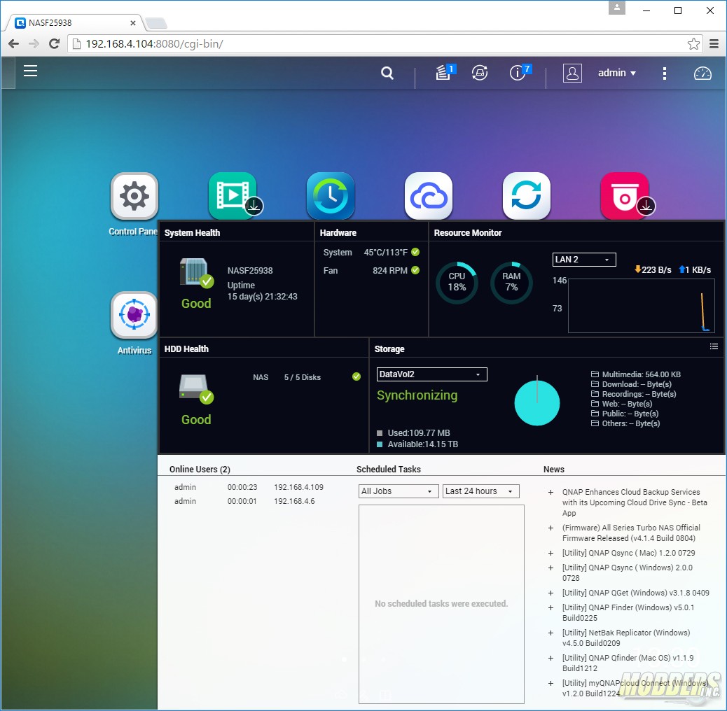Open the QTS main menu hamburger

click(x=31, y=71)
